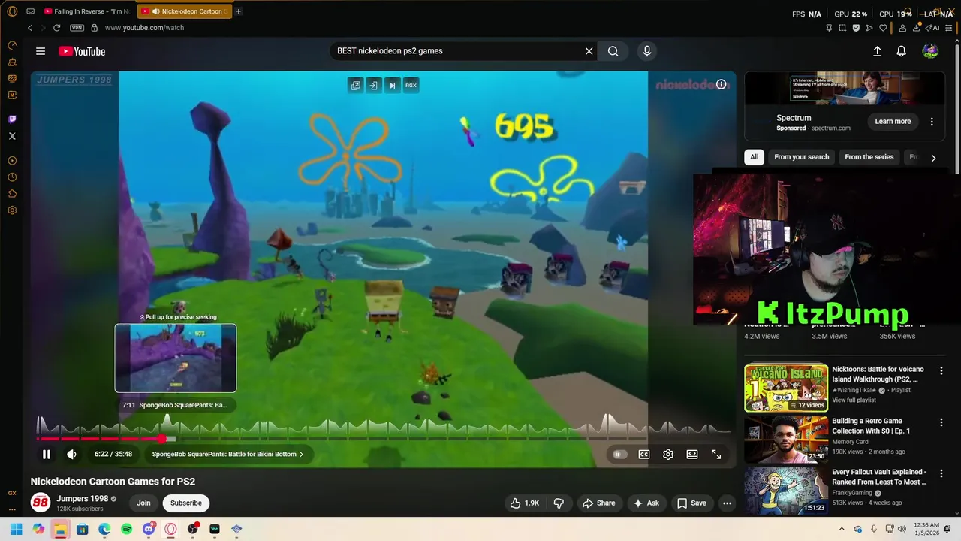Go back in browser history
Image resolution: width=961 pixels, height=541 pixels.
[x=30, y=28]
